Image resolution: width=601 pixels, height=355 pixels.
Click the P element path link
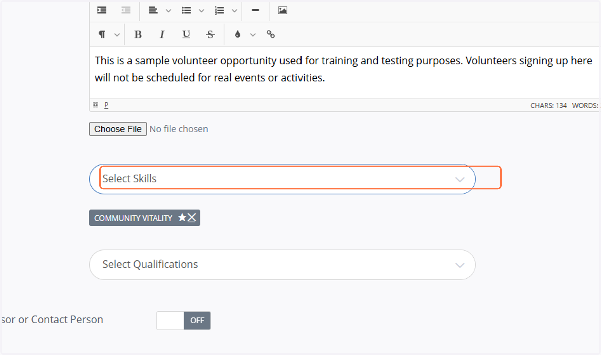pyautogui.click(x=106, y=105)
